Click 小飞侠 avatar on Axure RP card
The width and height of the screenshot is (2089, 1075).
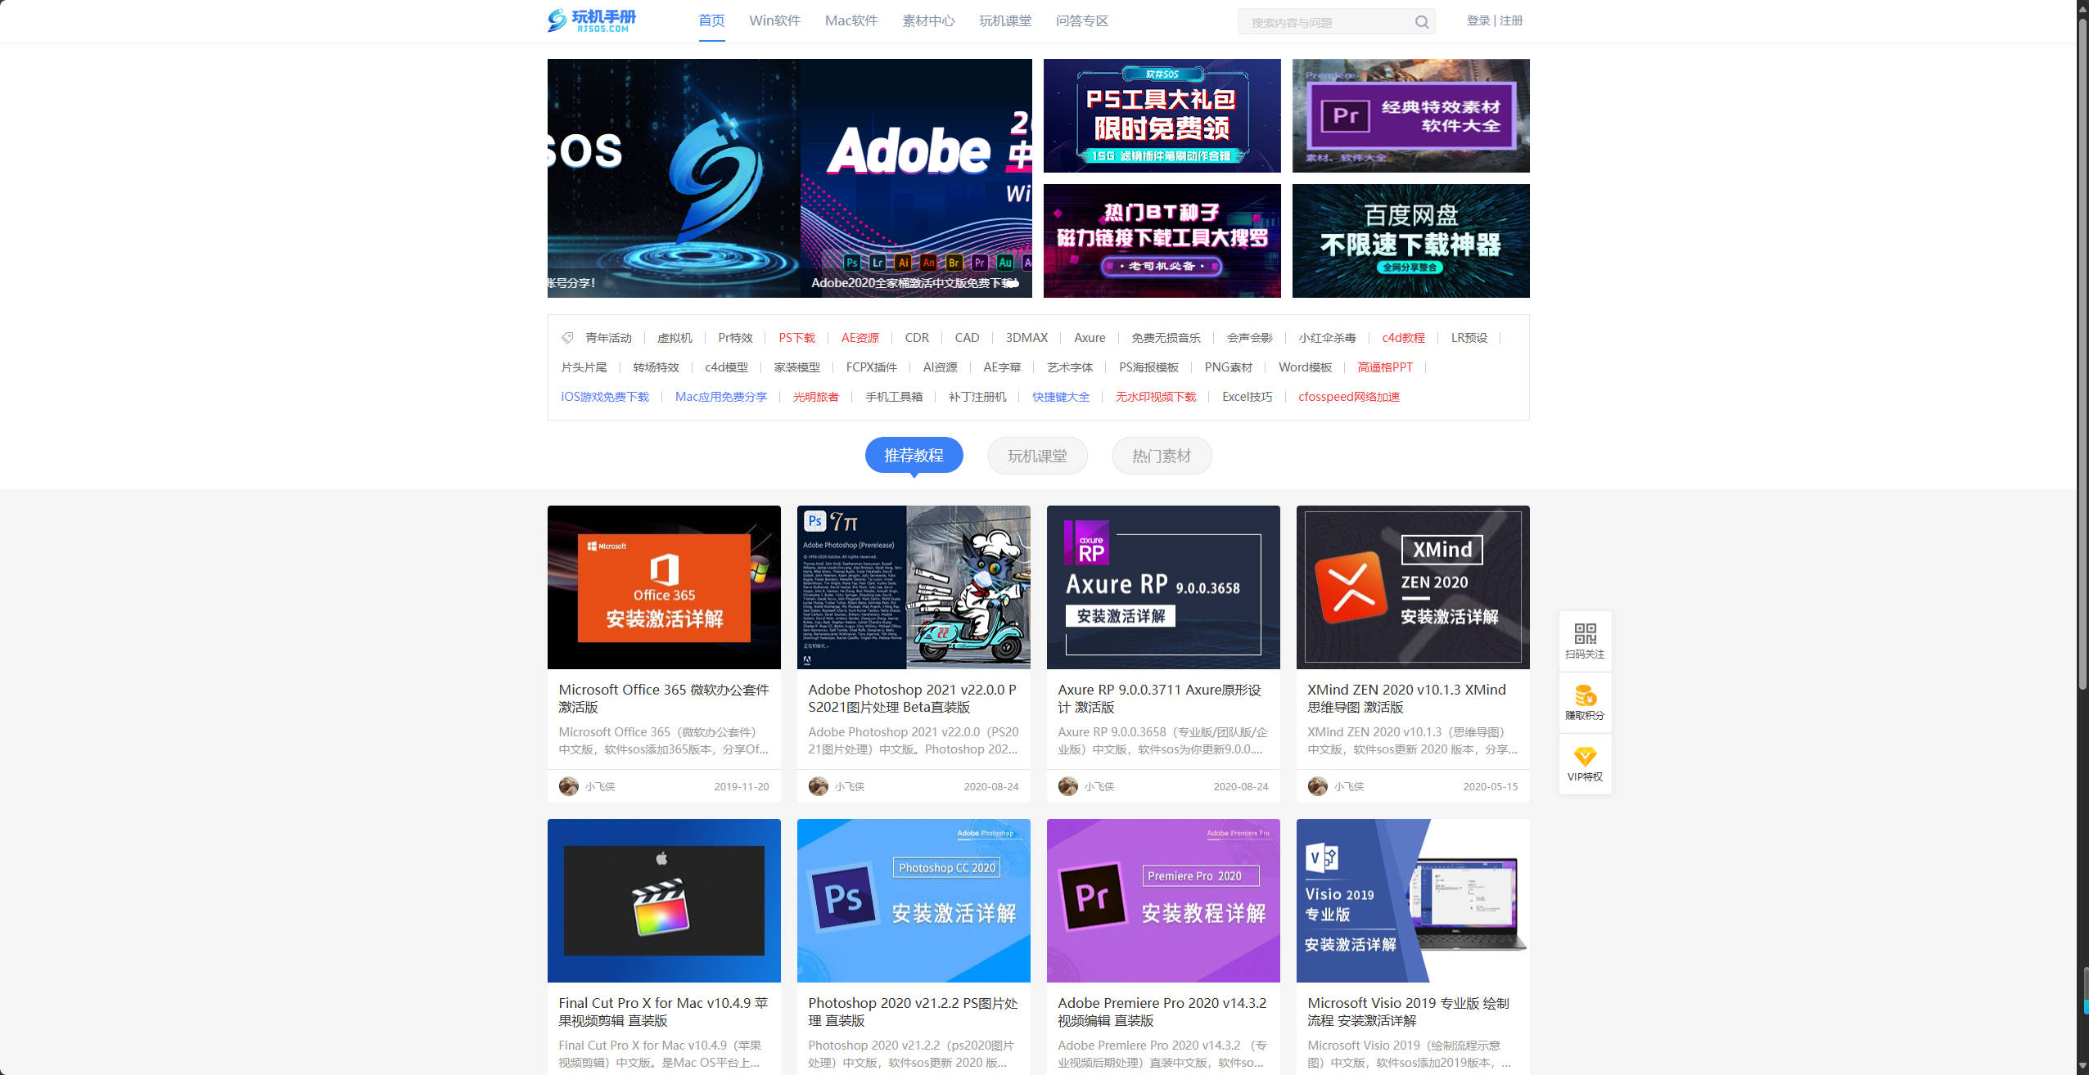click(1067, 786)
